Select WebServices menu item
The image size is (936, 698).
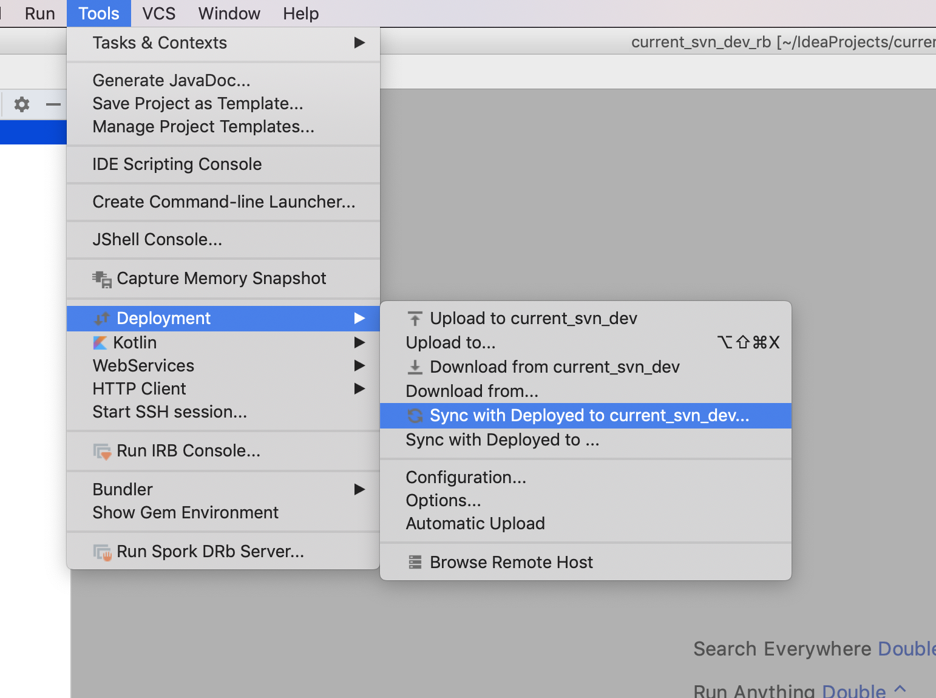point(223,365)
